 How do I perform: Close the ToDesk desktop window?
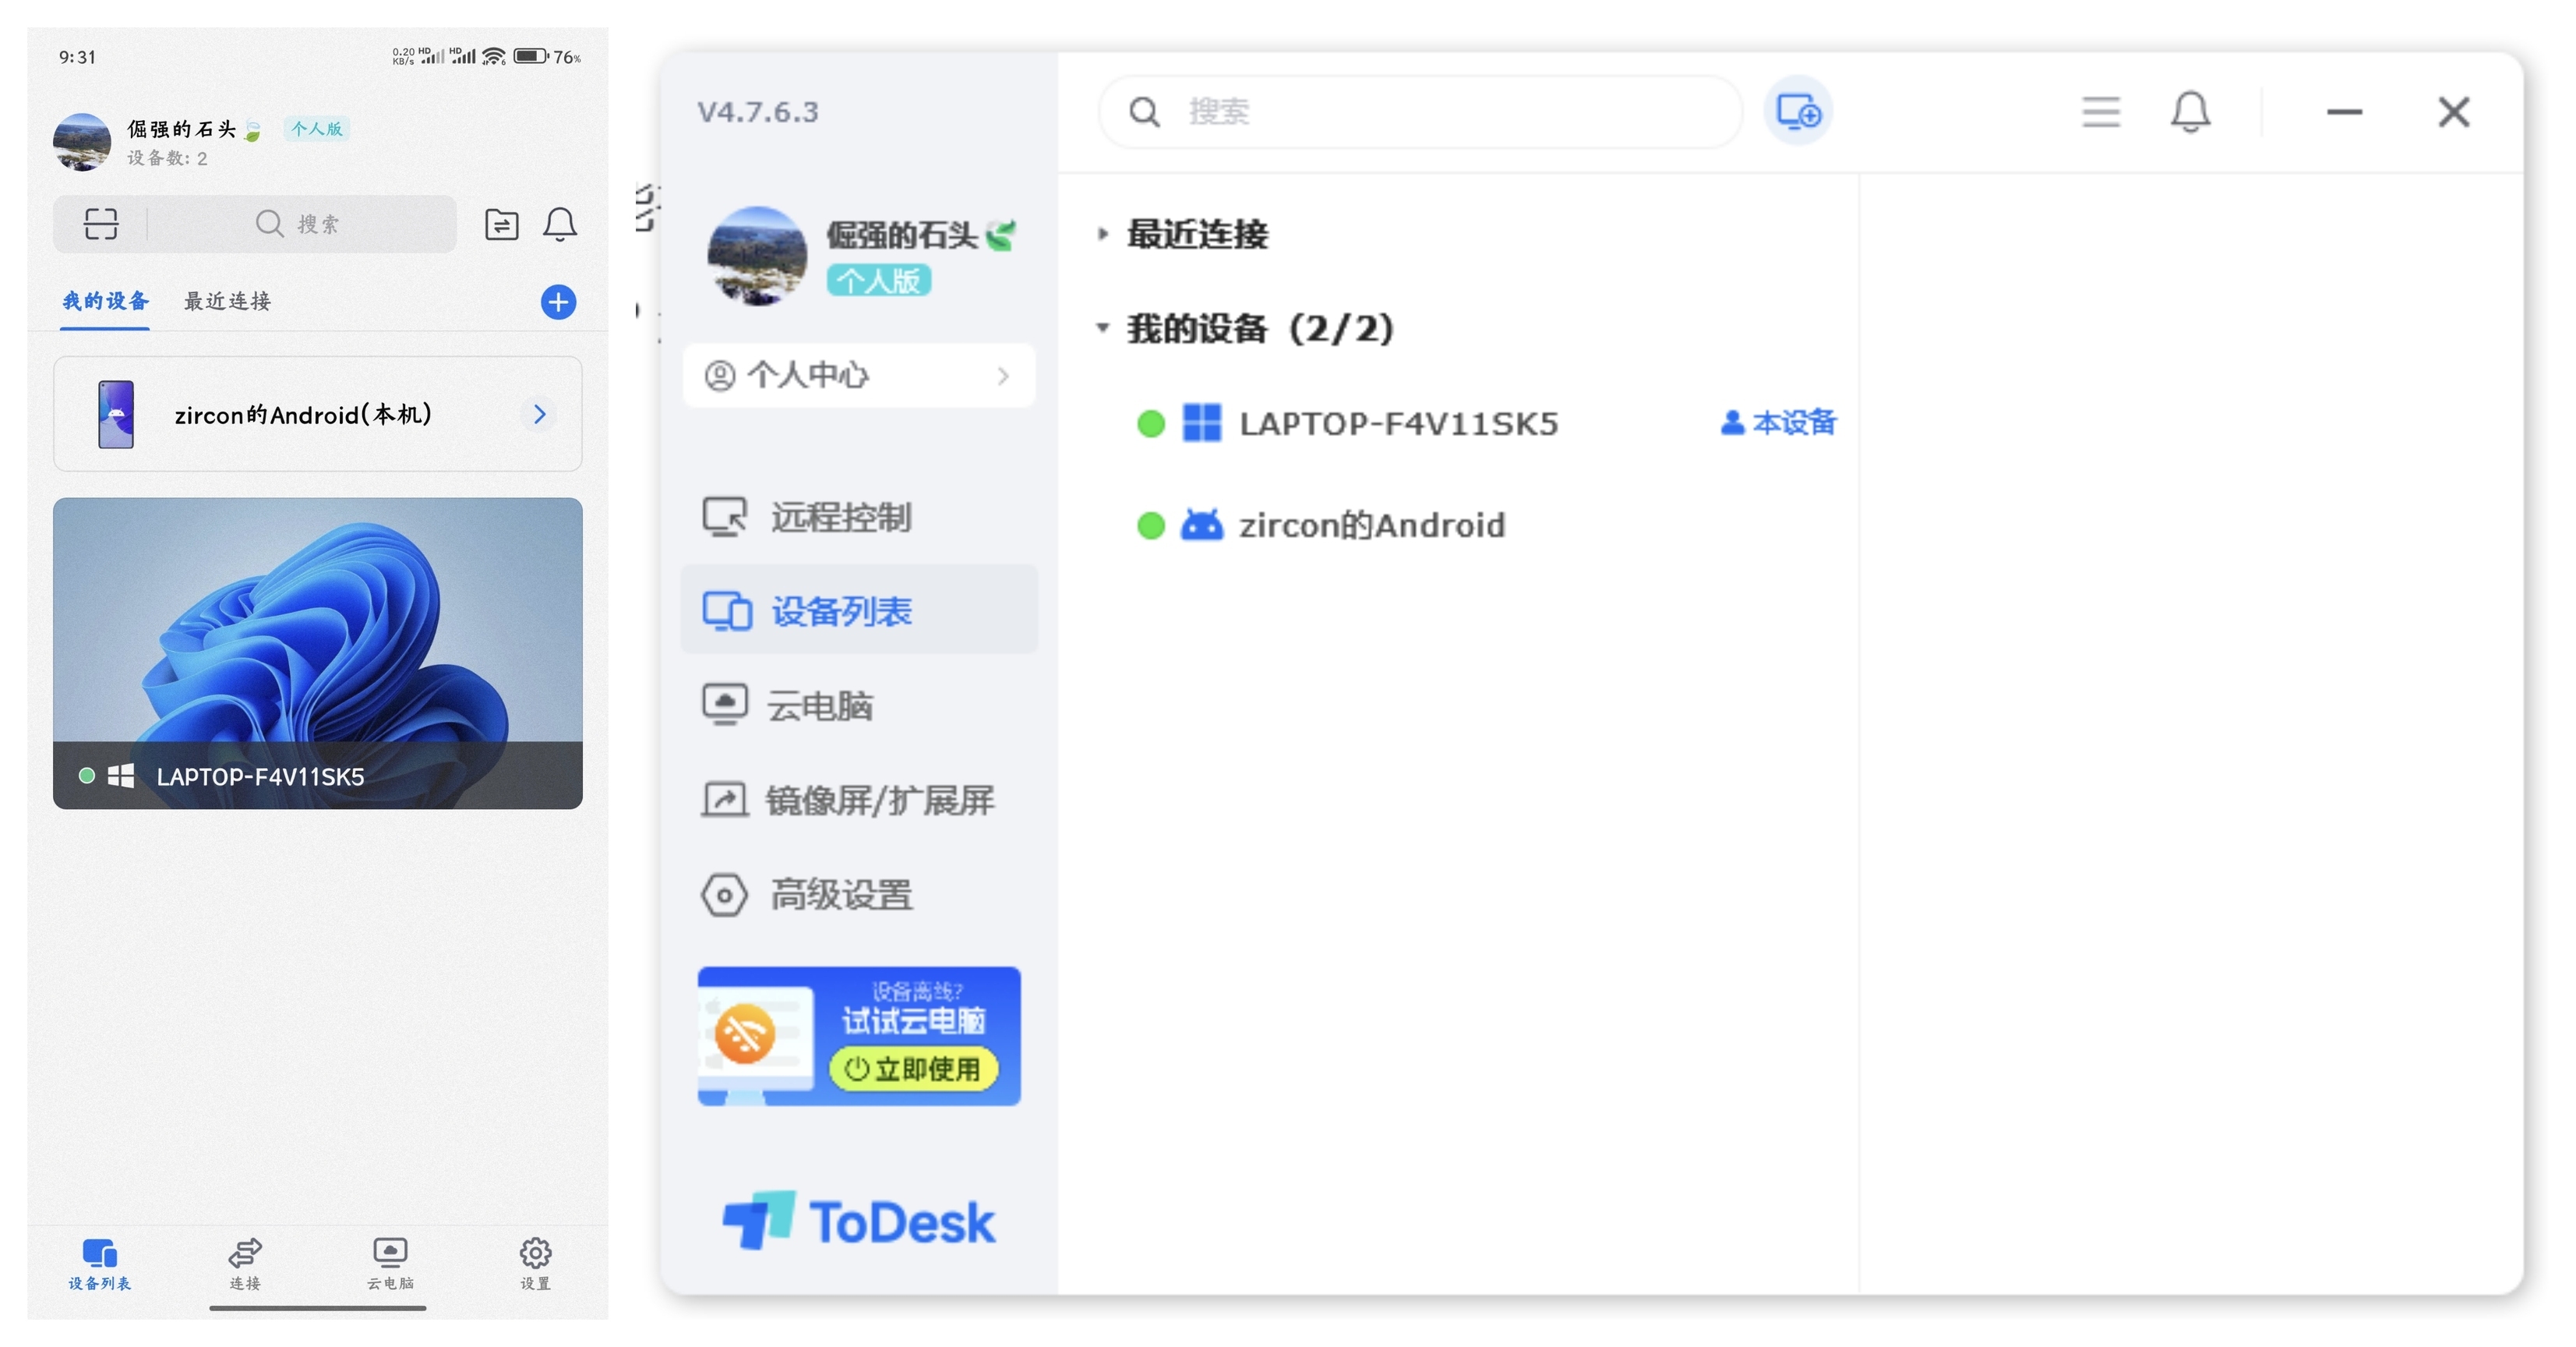tap(2453, 111)
